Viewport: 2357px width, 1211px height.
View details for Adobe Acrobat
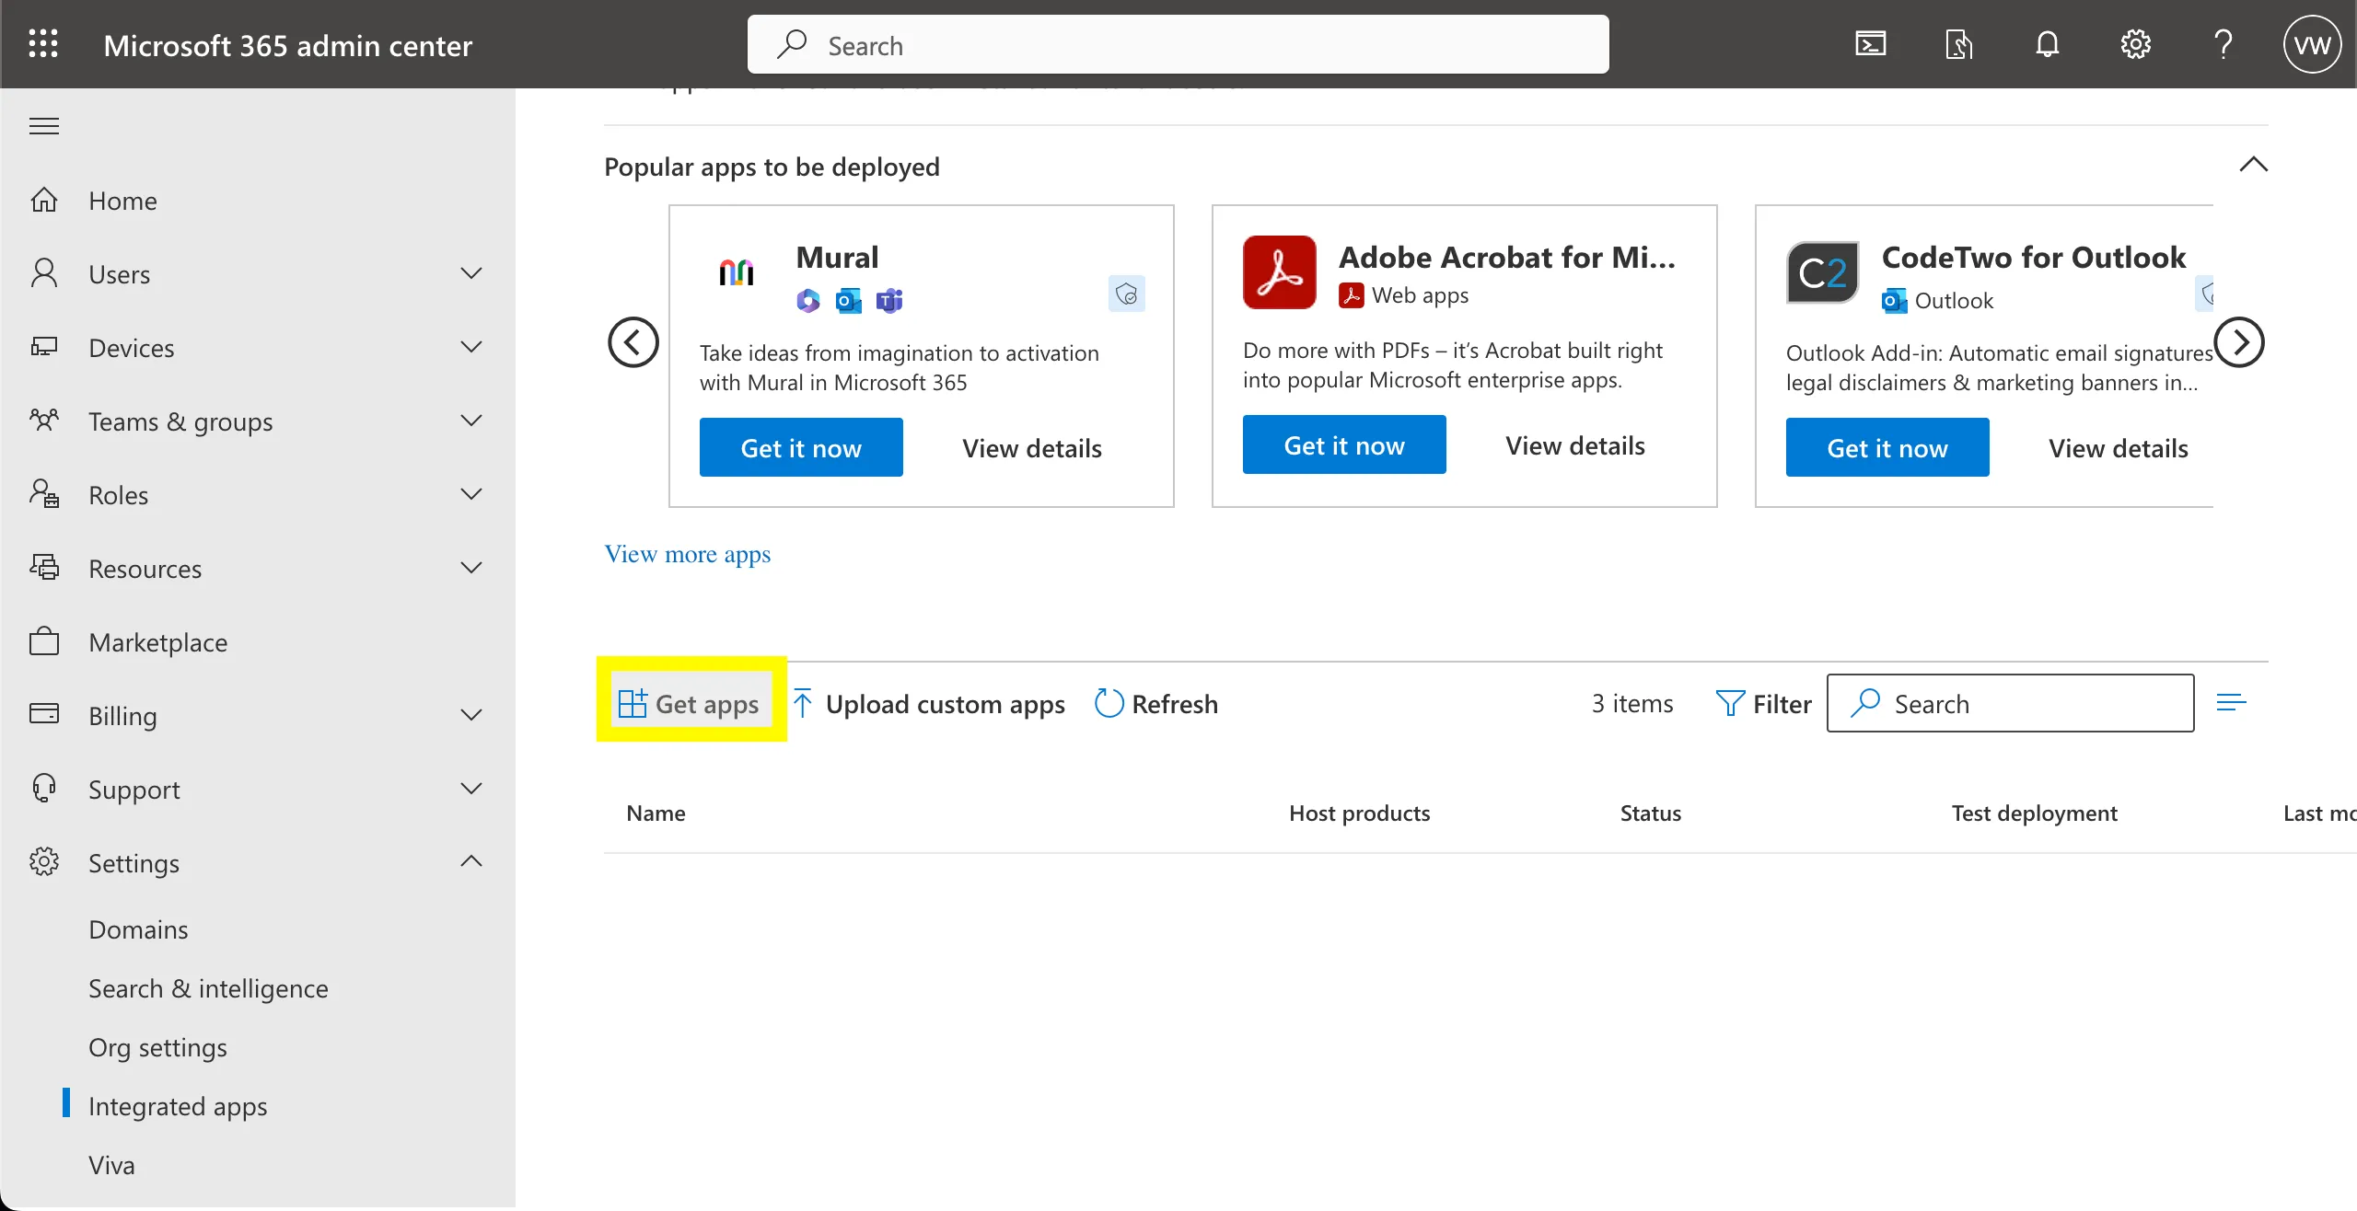1575,445
